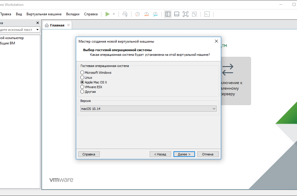297x196 pixels.
Task: Focus the library search text field
Action: coord(17,30)
